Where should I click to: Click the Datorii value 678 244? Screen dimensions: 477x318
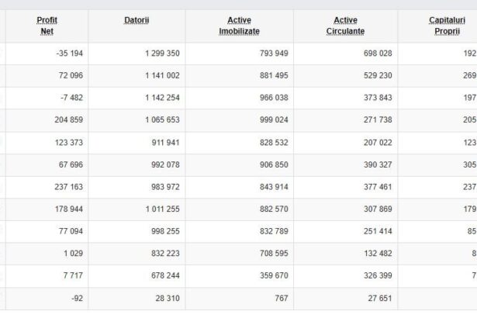pos(164,277)
